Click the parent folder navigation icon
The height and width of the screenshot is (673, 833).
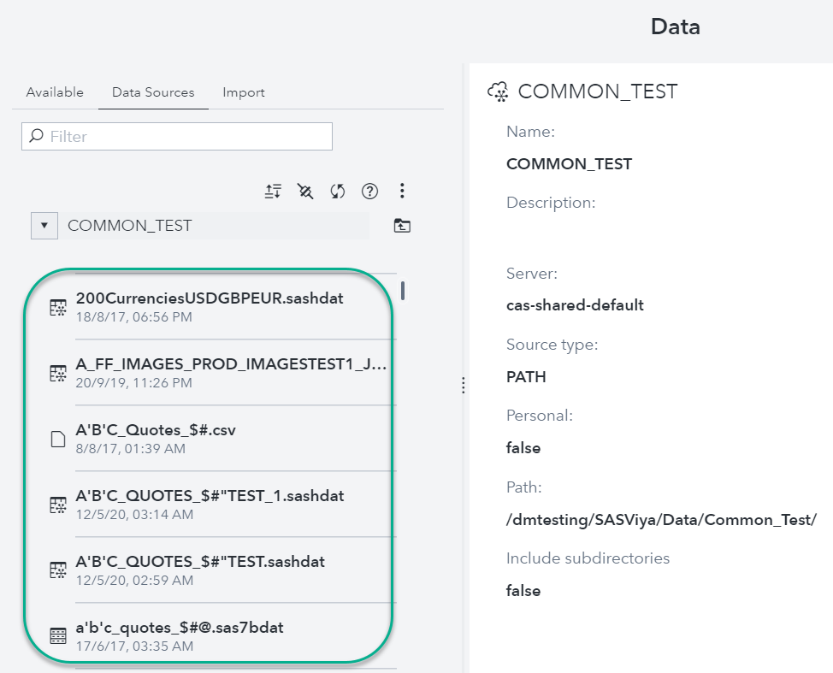402,226
